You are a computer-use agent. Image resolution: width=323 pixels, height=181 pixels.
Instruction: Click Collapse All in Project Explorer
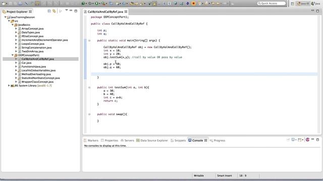tap(49, 11)
